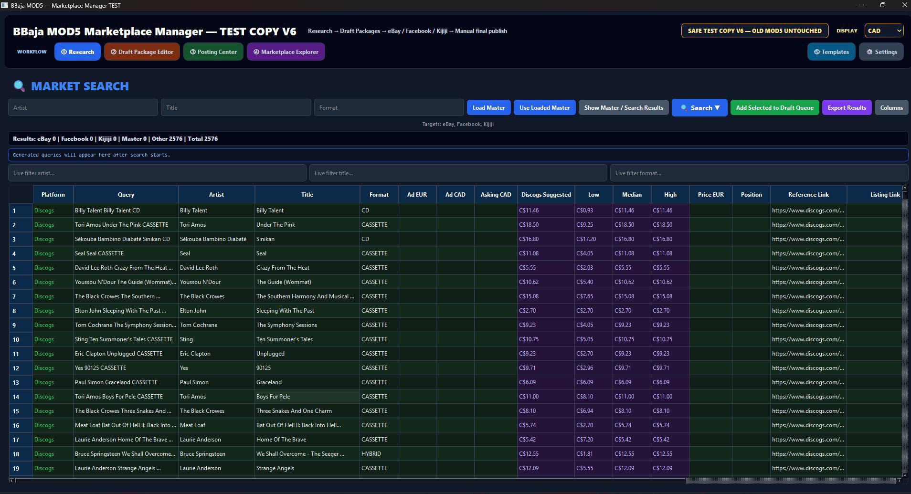Image resolution: width=911 pixels, height=494 pixels.
Task: Click the Export Results button
Action: point(847,107)
